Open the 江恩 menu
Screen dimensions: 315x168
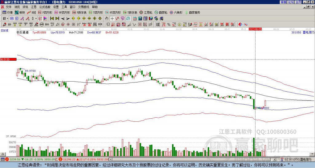pyautogui.click(x=34, y=7)
